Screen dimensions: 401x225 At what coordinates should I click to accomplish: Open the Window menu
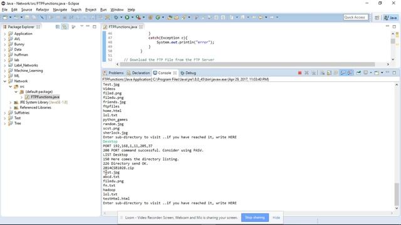click(117, 10)
